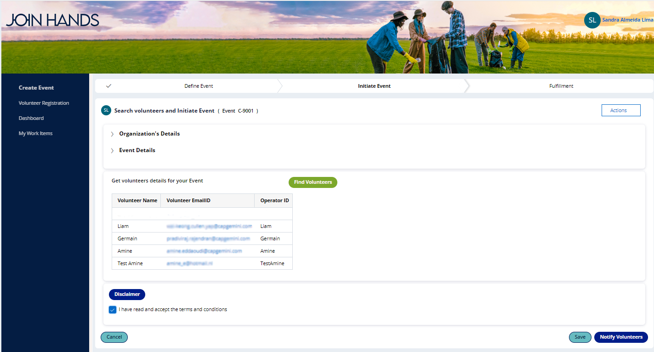The width and height of the screenshot is (654, 352).
Task: Click TestAmine in Operator ID column
Action: 272,263
